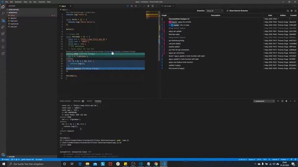
Task: Open user.json in the explorer
Action: pos(32,27)
